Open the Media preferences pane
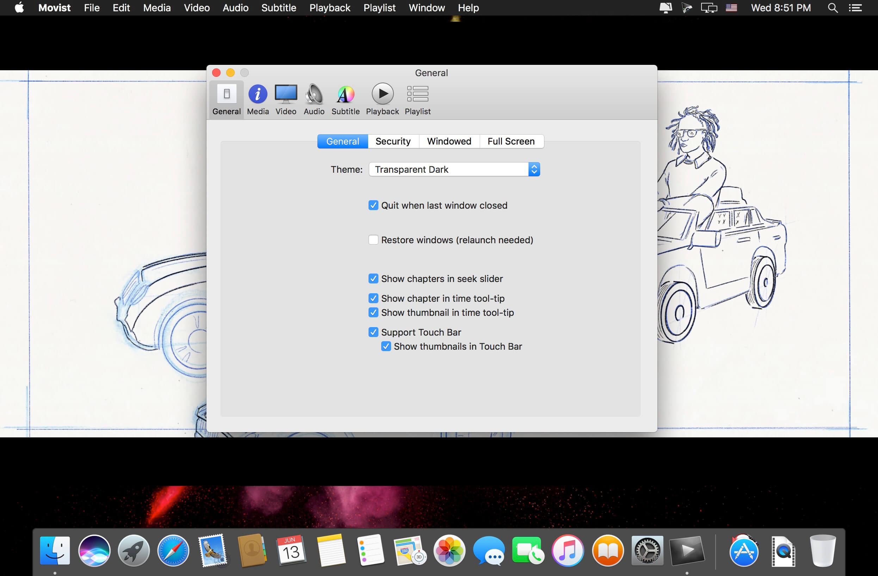878x576 pixels. tap(258, 99)
